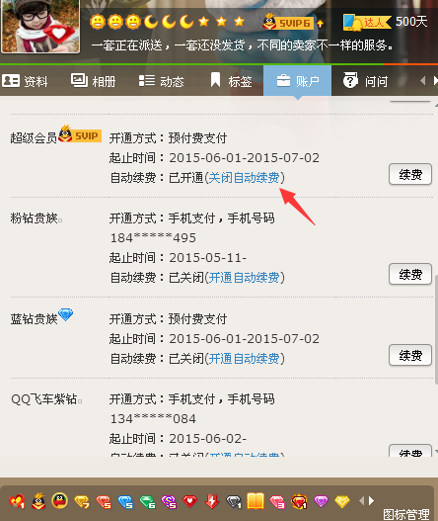Click the crowned penguin SVIP icon in bottom bar
The image size is (438, 521).
(38, 500)
